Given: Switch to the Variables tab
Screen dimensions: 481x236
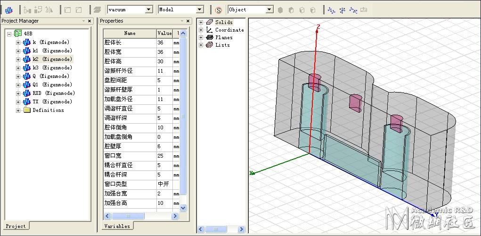Looking at the screenshot, I should [x=117, y=226].
